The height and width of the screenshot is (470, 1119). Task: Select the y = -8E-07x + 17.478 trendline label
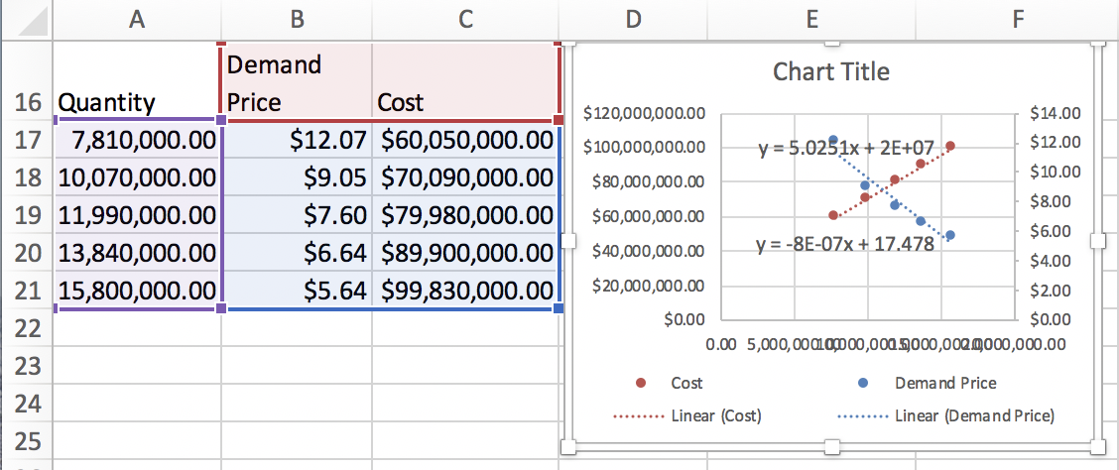click(844, 243)
